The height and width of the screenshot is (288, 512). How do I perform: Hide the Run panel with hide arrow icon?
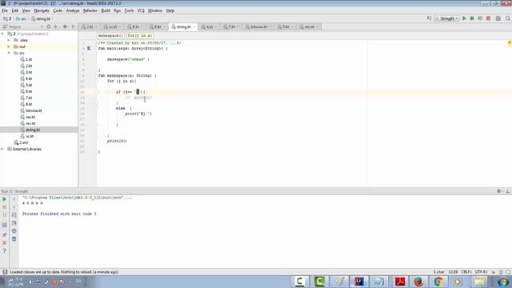point(508,191)
